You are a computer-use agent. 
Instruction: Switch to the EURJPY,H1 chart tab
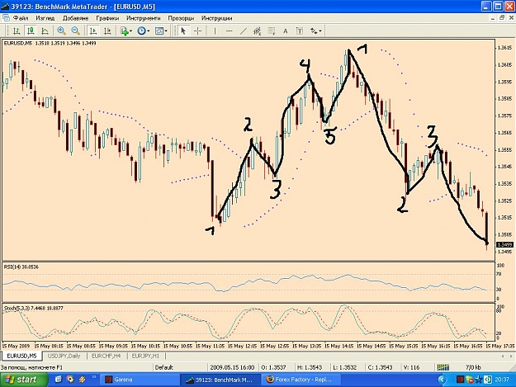(145, 356)
